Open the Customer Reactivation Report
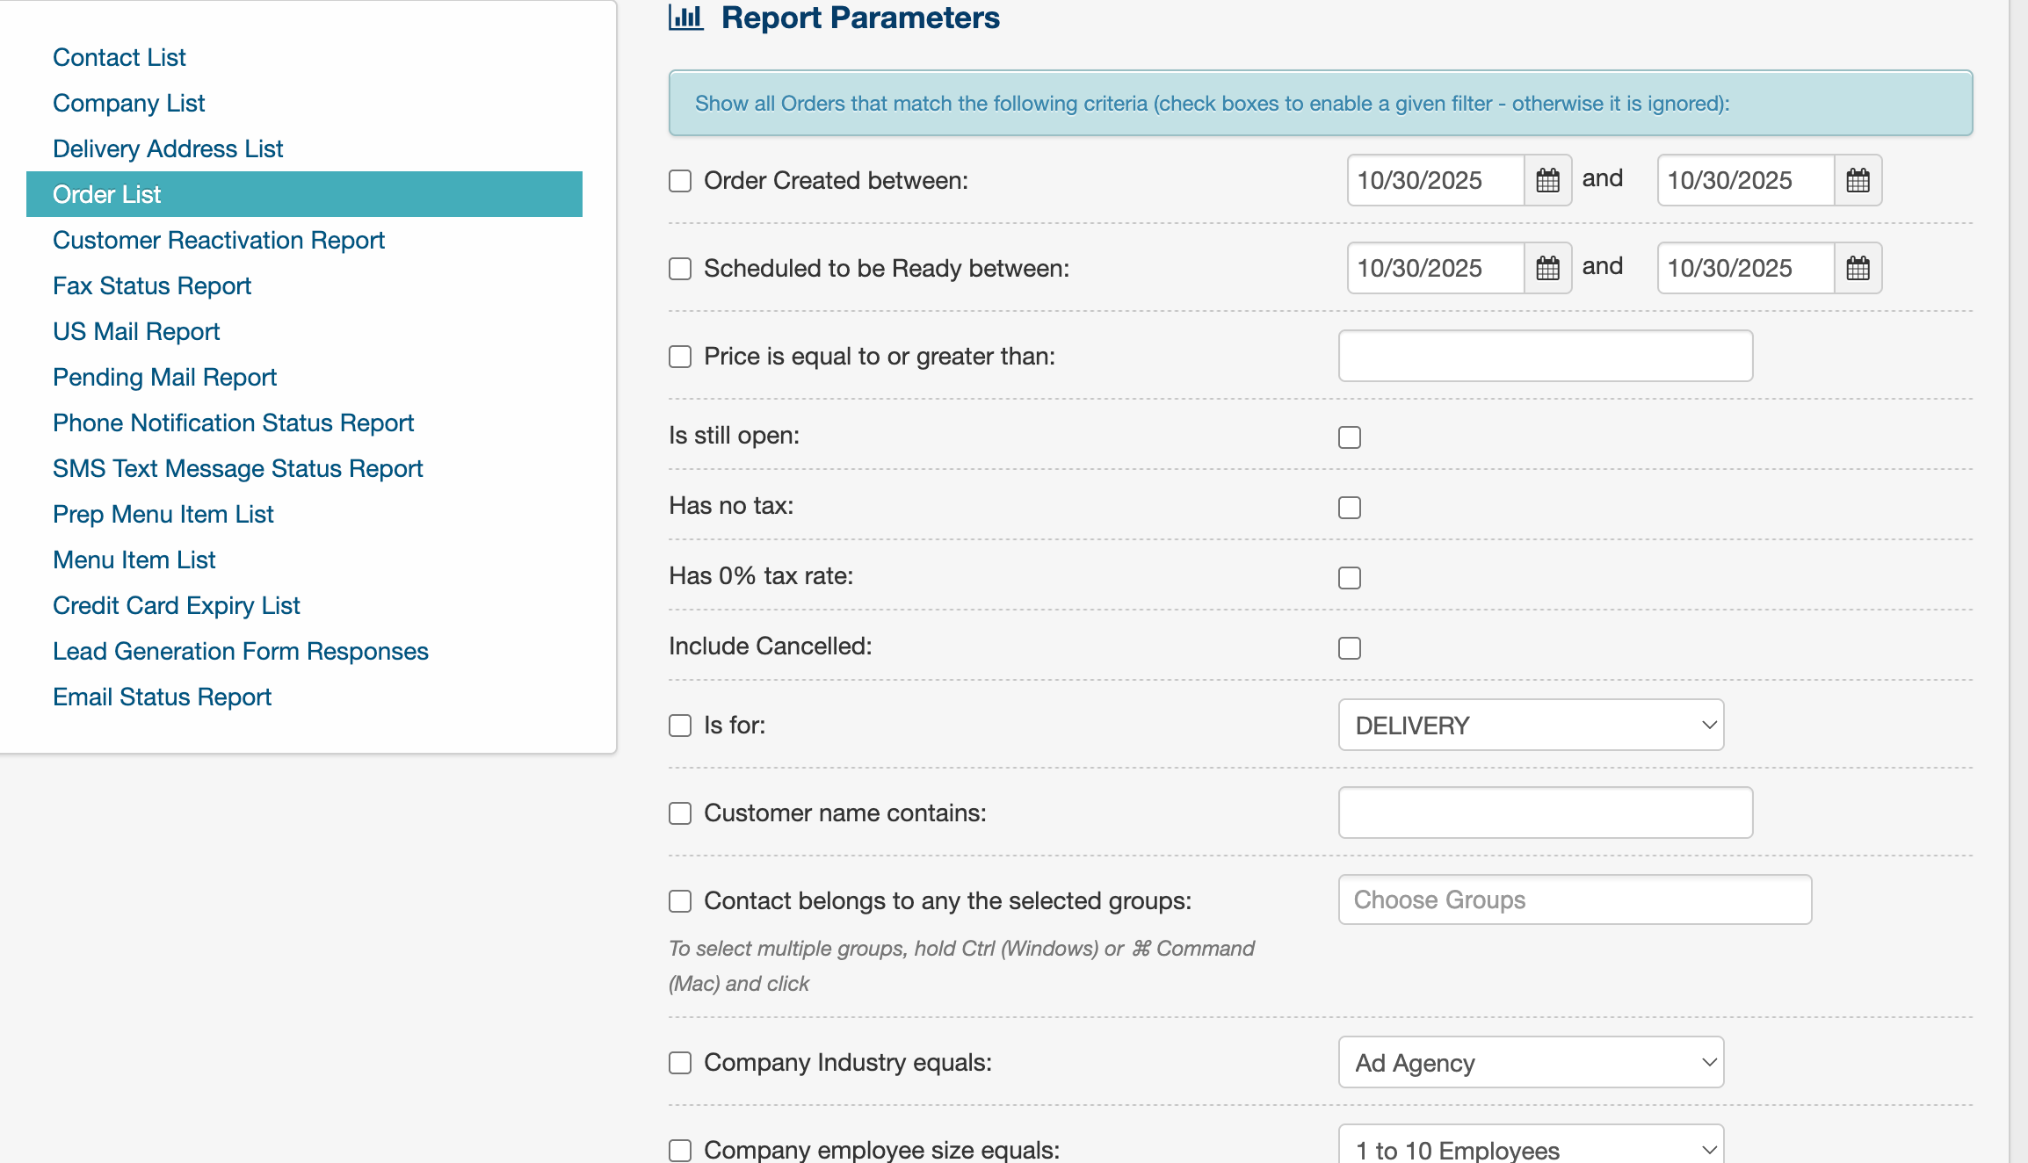This screenshot has width=2028, height=1163. point(219,240)
